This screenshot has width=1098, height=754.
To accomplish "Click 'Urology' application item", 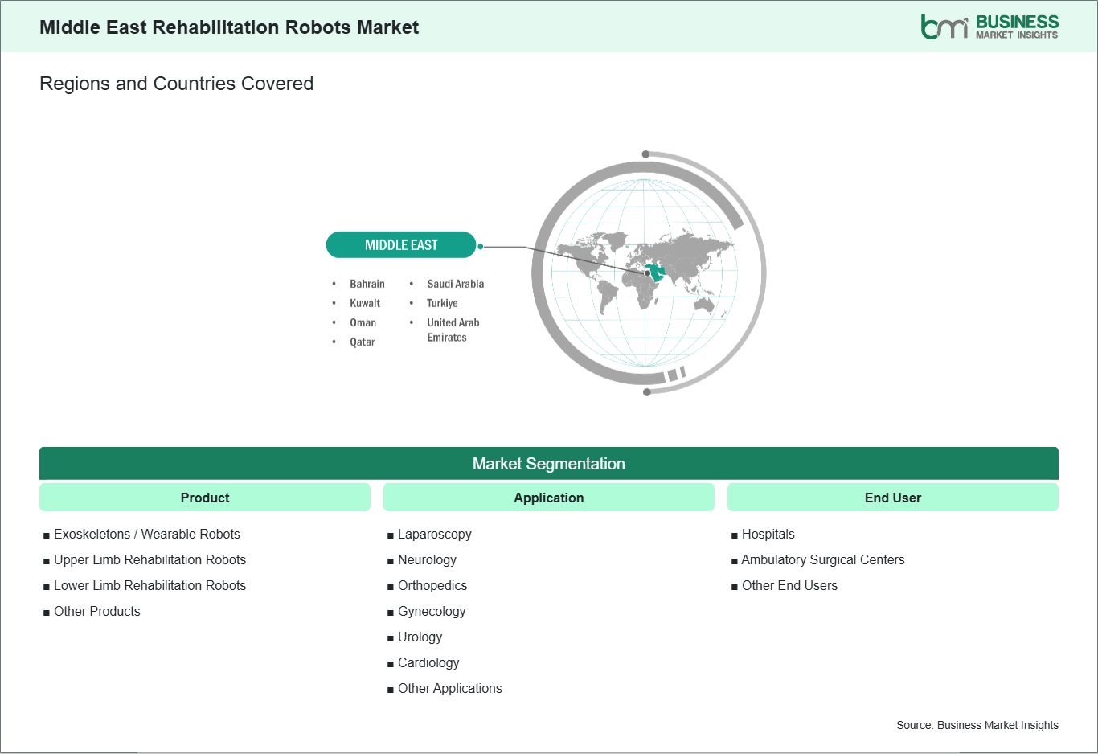I will [x=420, y=637].
